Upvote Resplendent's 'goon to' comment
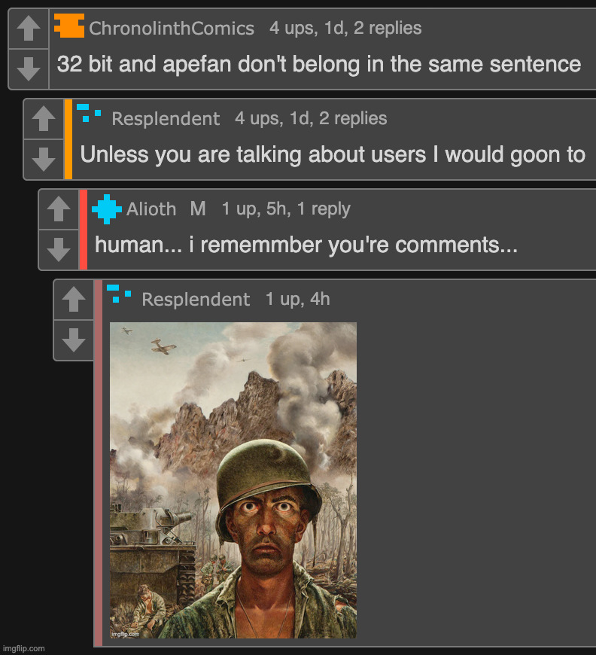The height and width of the screenshot is (655, 596). 44,119
